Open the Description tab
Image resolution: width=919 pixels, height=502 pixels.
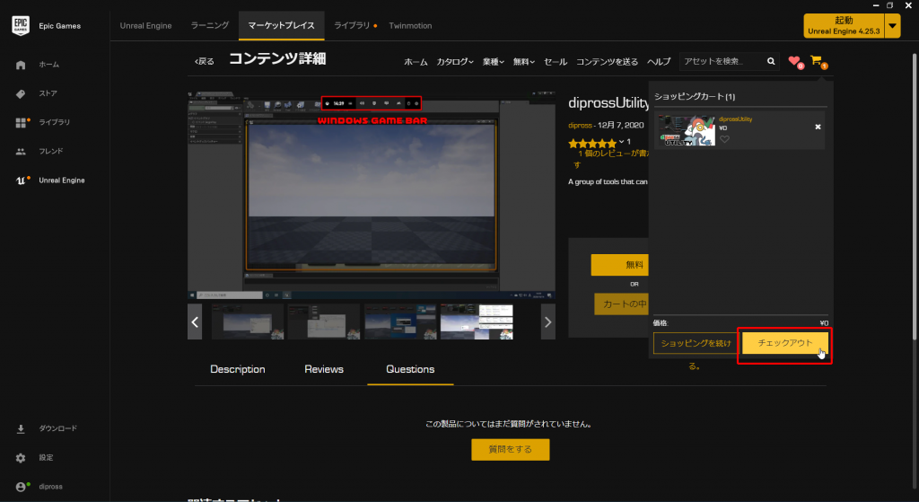coord(237,369)
